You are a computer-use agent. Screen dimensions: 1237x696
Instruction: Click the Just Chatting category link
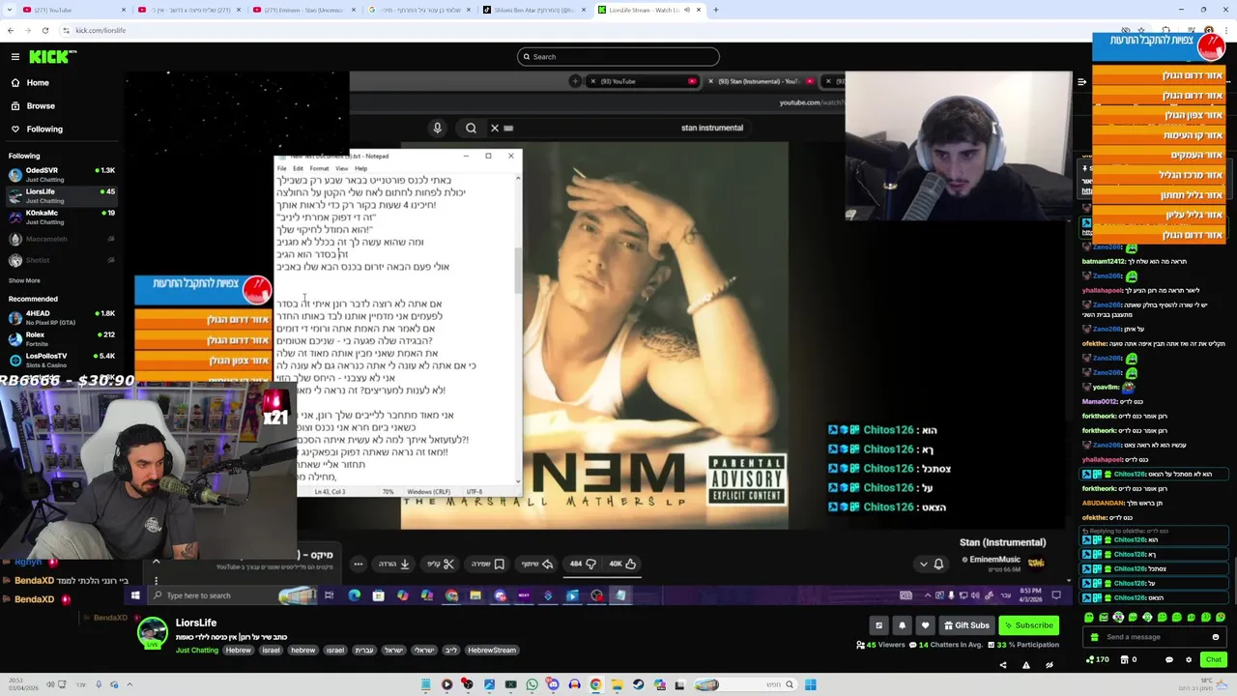coord(197,651)
